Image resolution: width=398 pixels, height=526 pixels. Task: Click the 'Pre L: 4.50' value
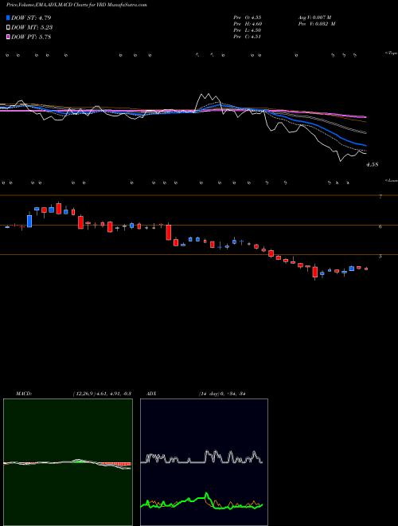pyautogui.click(x=248, y=30)
